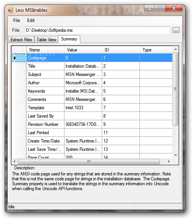
Task: Click the 'Installation Datab...' value cell
Action: pyautogui.click(x=83, y=66)
